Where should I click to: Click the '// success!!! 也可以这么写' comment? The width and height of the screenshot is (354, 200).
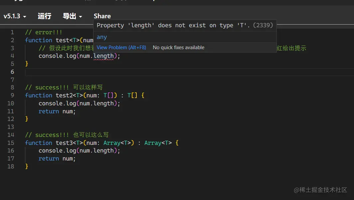pos(67,135)
